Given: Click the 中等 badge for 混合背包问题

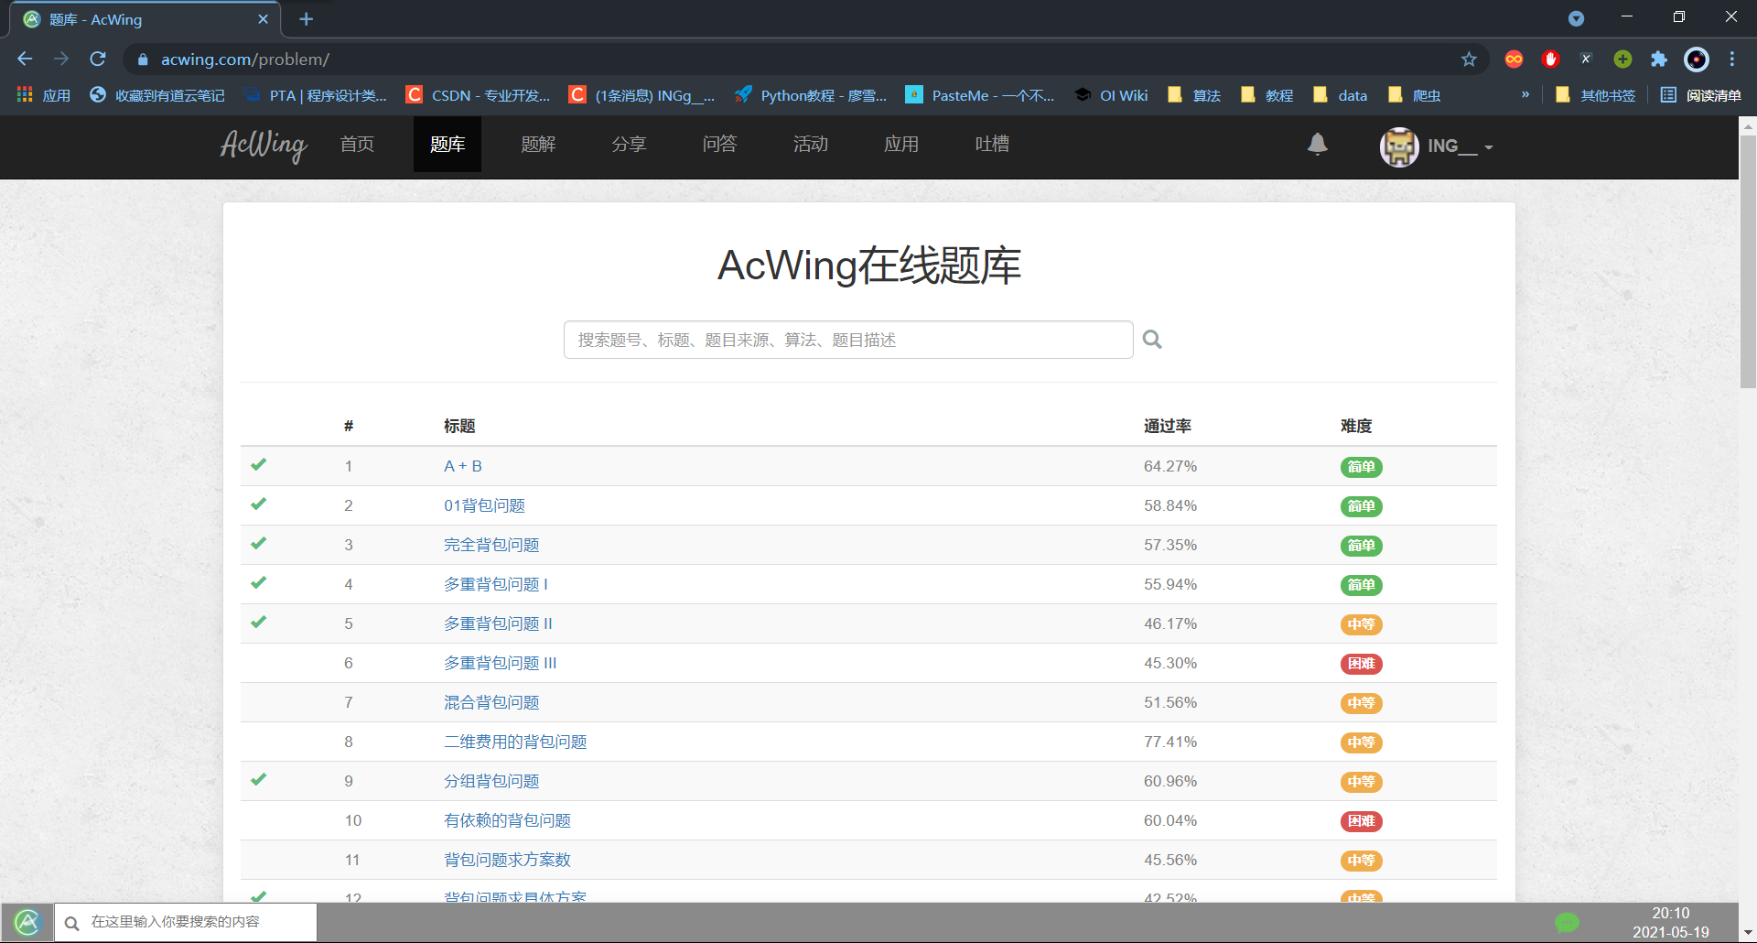Looking at the screenshot, I should pyautogui.click(x=1361, y=703).
